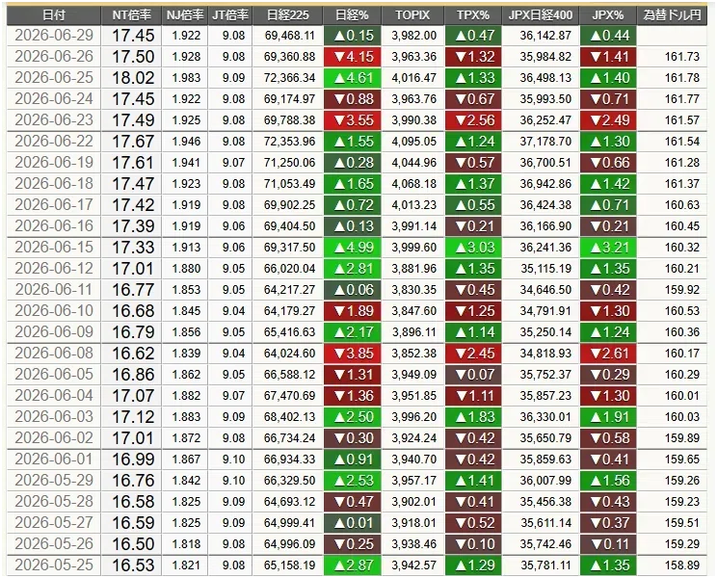Screen dimensions: 717x578
Task: Click NJ倍率 value 1.818
Action: pos(186,544)
